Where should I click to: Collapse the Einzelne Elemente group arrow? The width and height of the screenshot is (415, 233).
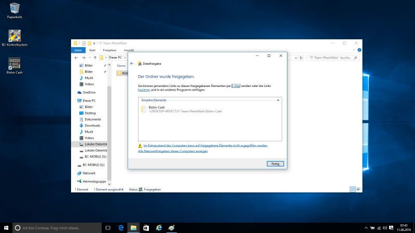coord(278,100)
